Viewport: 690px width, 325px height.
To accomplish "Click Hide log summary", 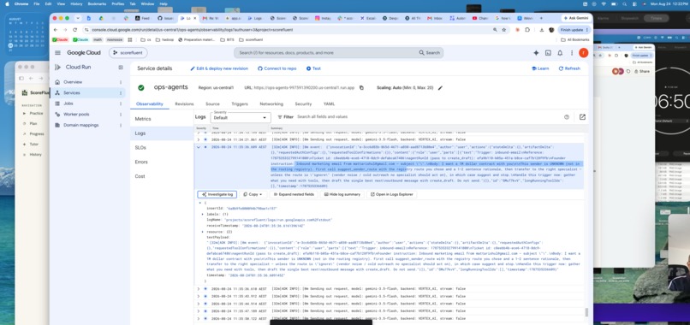I will [x=342, y=194].
